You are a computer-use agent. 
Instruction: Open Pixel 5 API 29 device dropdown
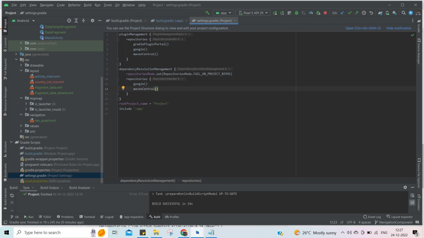tap(253, 13)
